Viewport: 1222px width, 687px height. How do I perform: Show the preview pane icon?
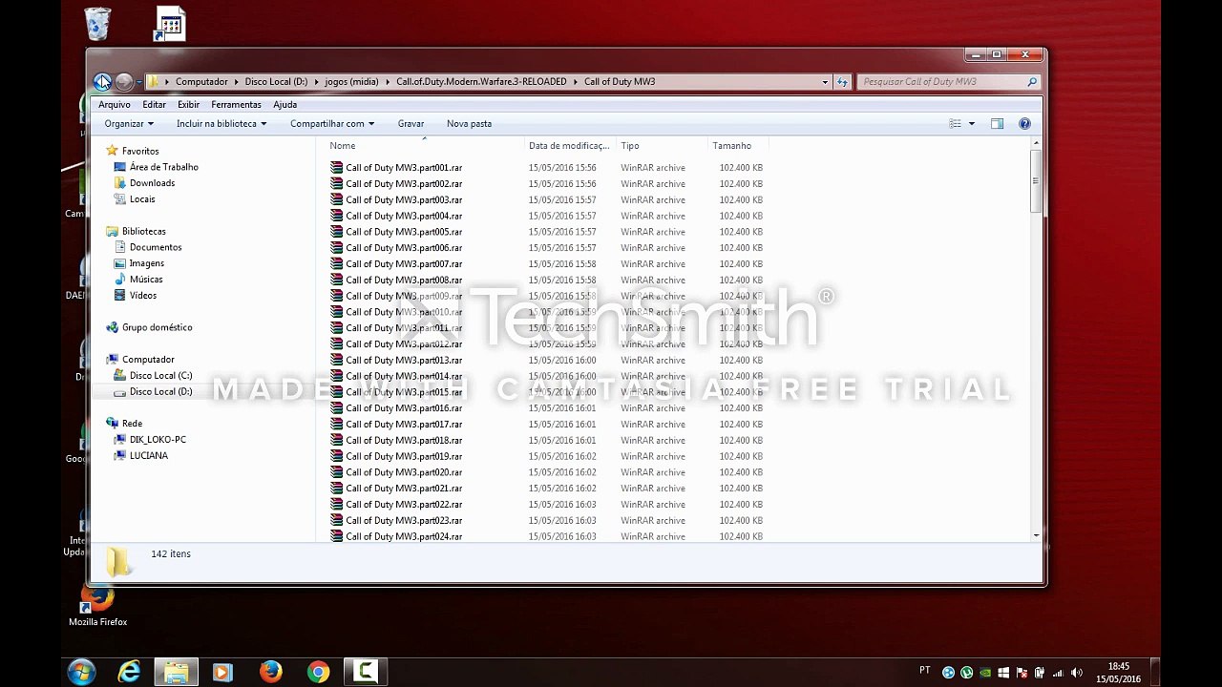click(997, 124)
